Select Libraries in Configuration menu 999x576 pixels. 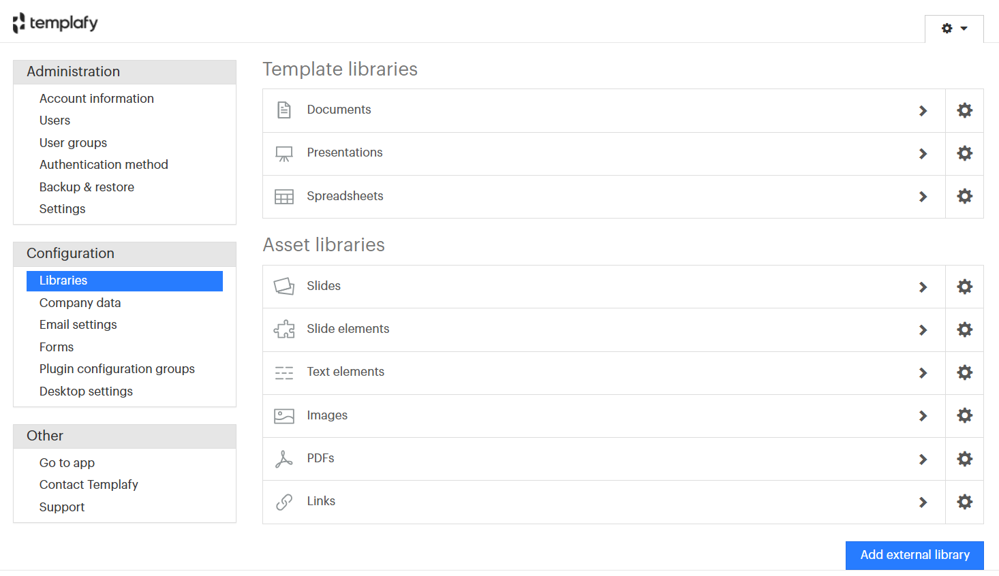125,281
